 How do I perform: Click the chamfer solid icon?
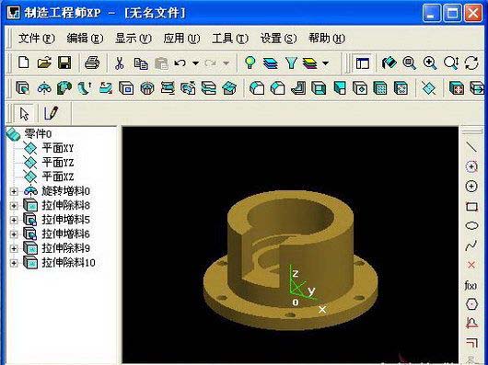tap(277, 88)
